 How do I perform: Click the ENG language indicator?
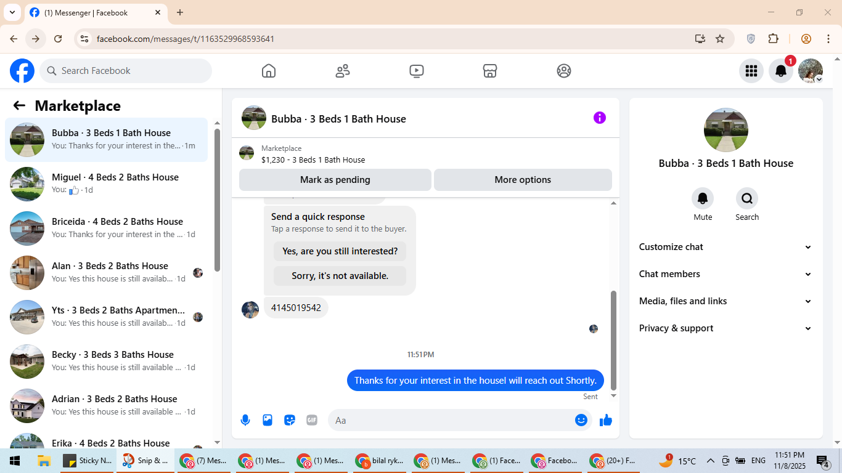[758, 461]
